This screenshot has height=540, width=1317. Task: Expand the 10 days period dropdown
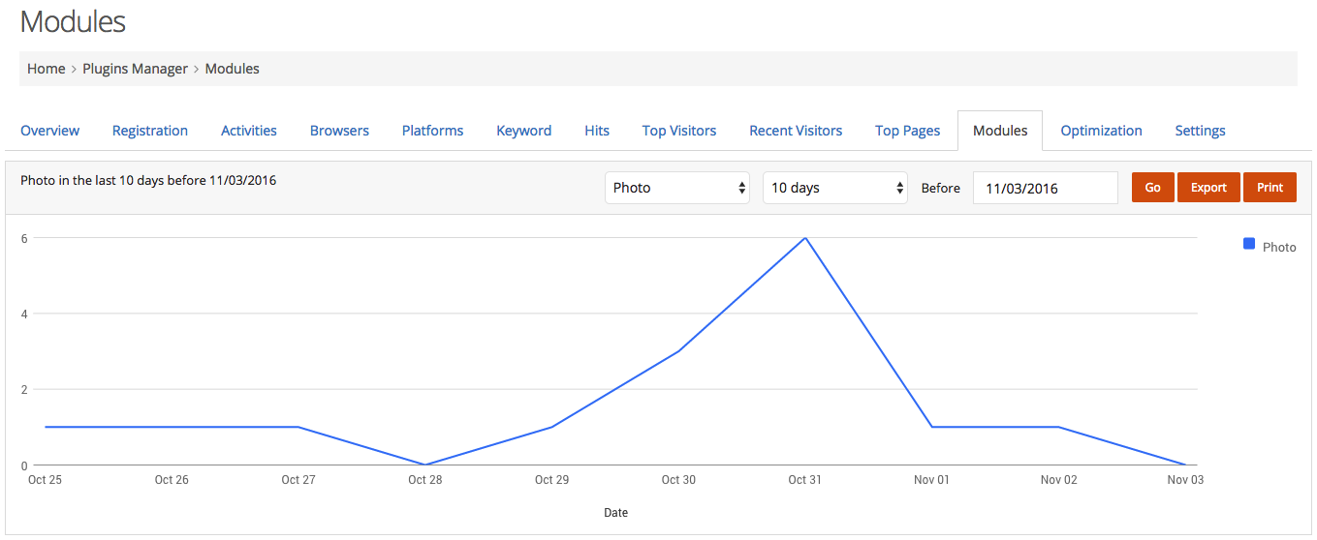point(835,188)
